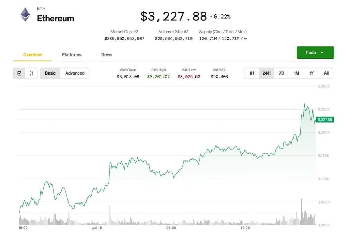
Task: Switch to candlestick chart view icon
Action: point(31,73)
